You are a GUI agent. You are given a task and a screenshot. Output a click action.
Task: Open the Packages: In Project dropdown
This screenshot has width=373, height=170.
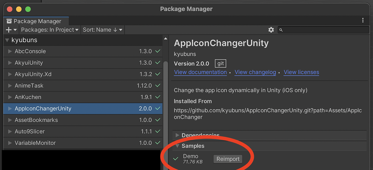[50, 30]
